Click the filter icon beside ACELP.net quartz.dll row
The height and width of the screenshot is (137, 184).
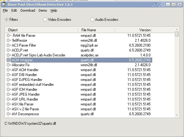tap(9, 50)
